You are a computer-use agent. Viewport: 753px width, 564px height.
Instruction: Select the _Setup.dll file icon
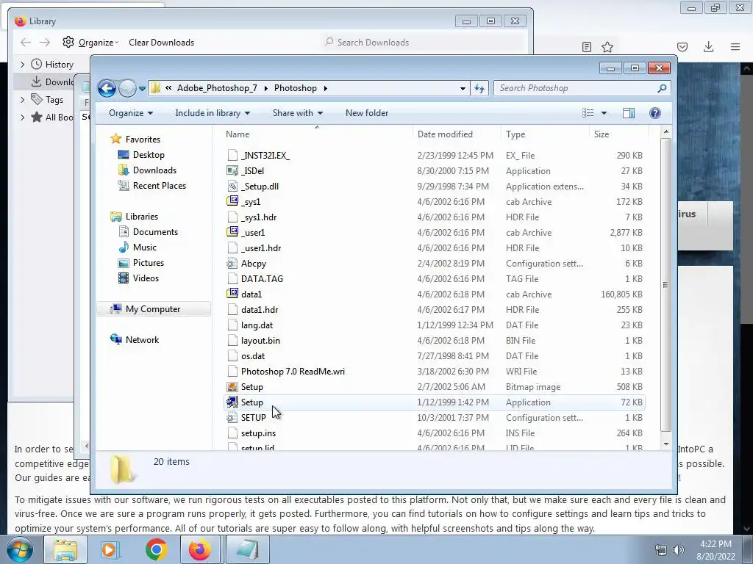coord(232,186)
